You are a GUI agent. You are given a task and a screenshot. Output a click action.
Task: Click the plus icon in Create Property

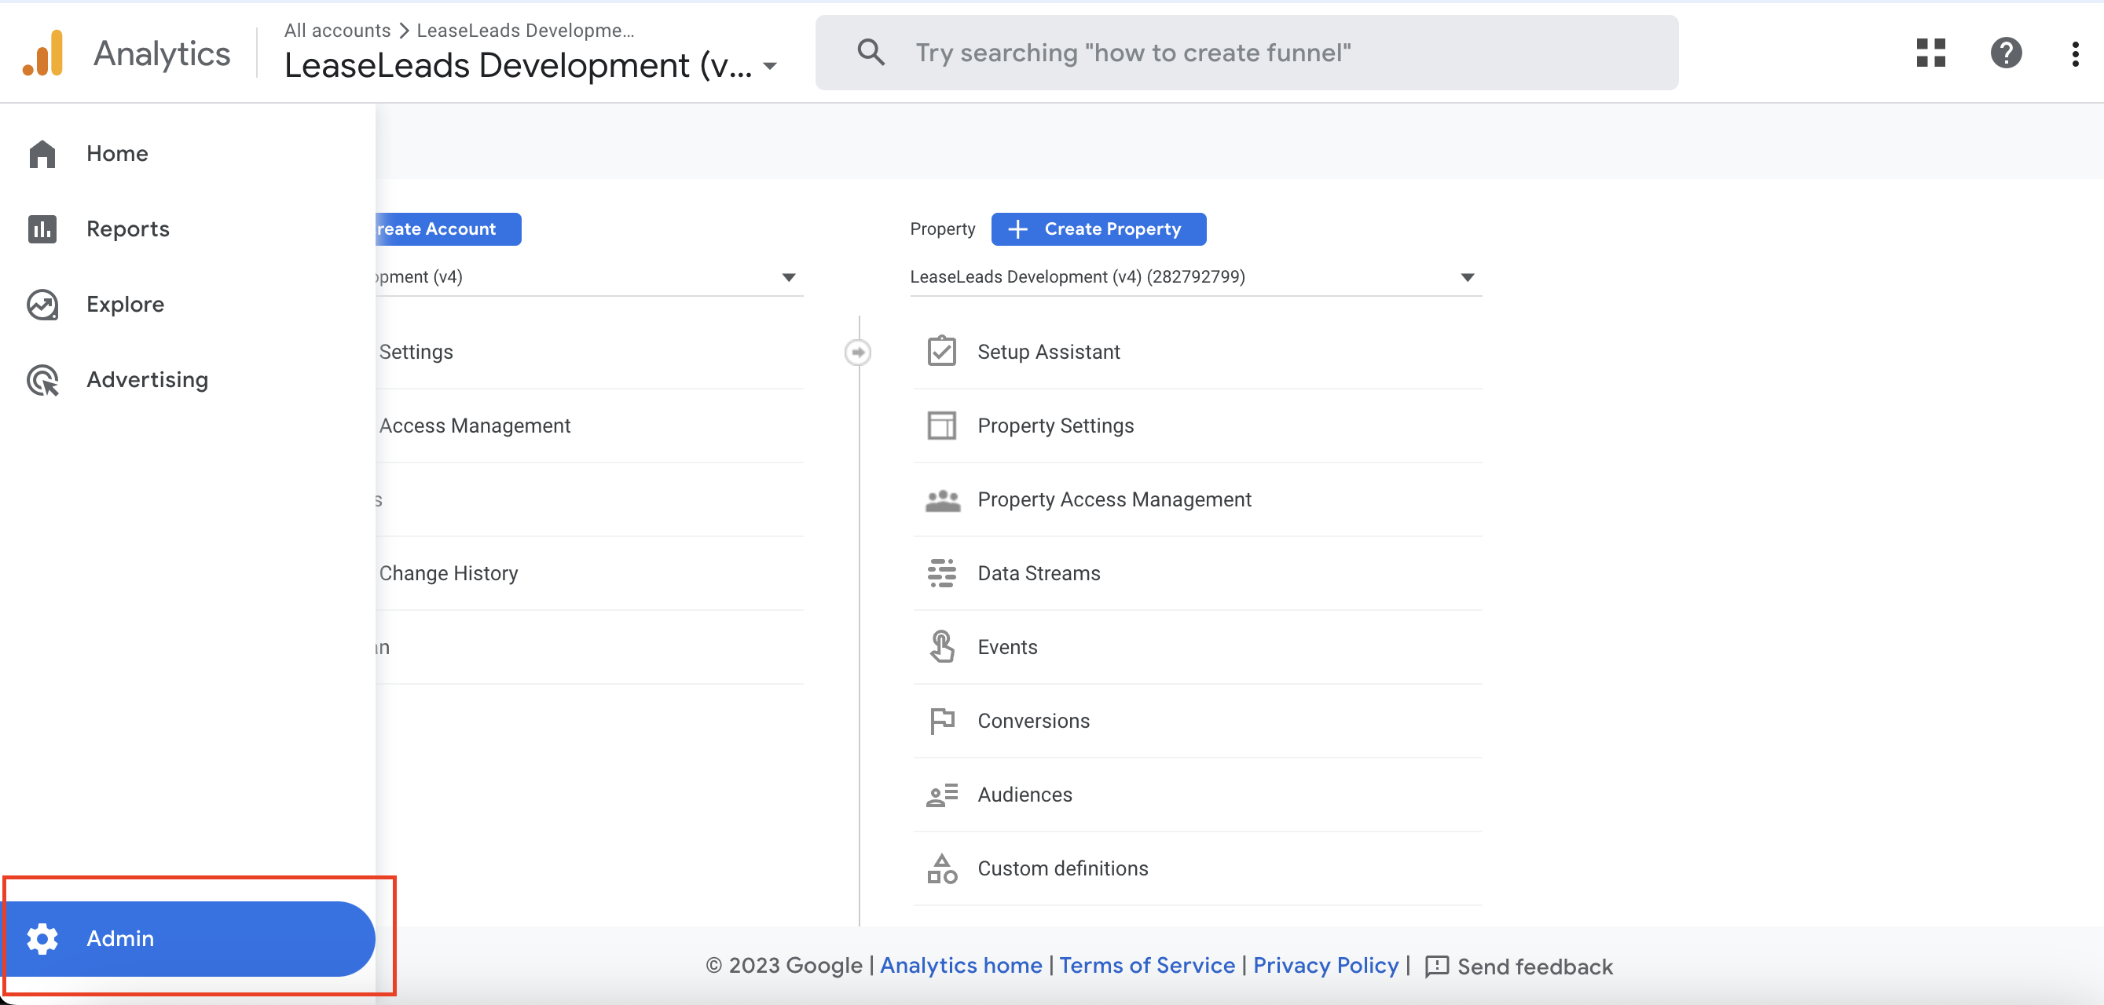click(x=1017, y=229)
